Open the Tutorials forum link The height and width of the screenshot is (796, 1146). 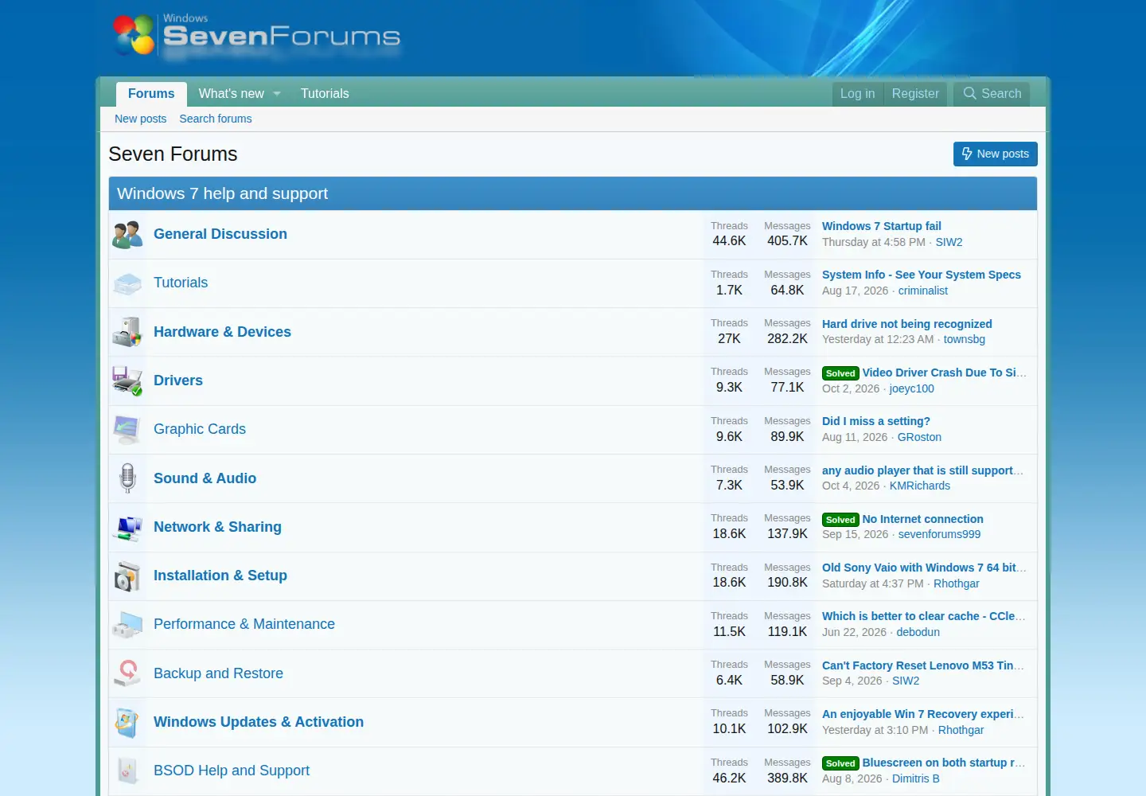181,283
